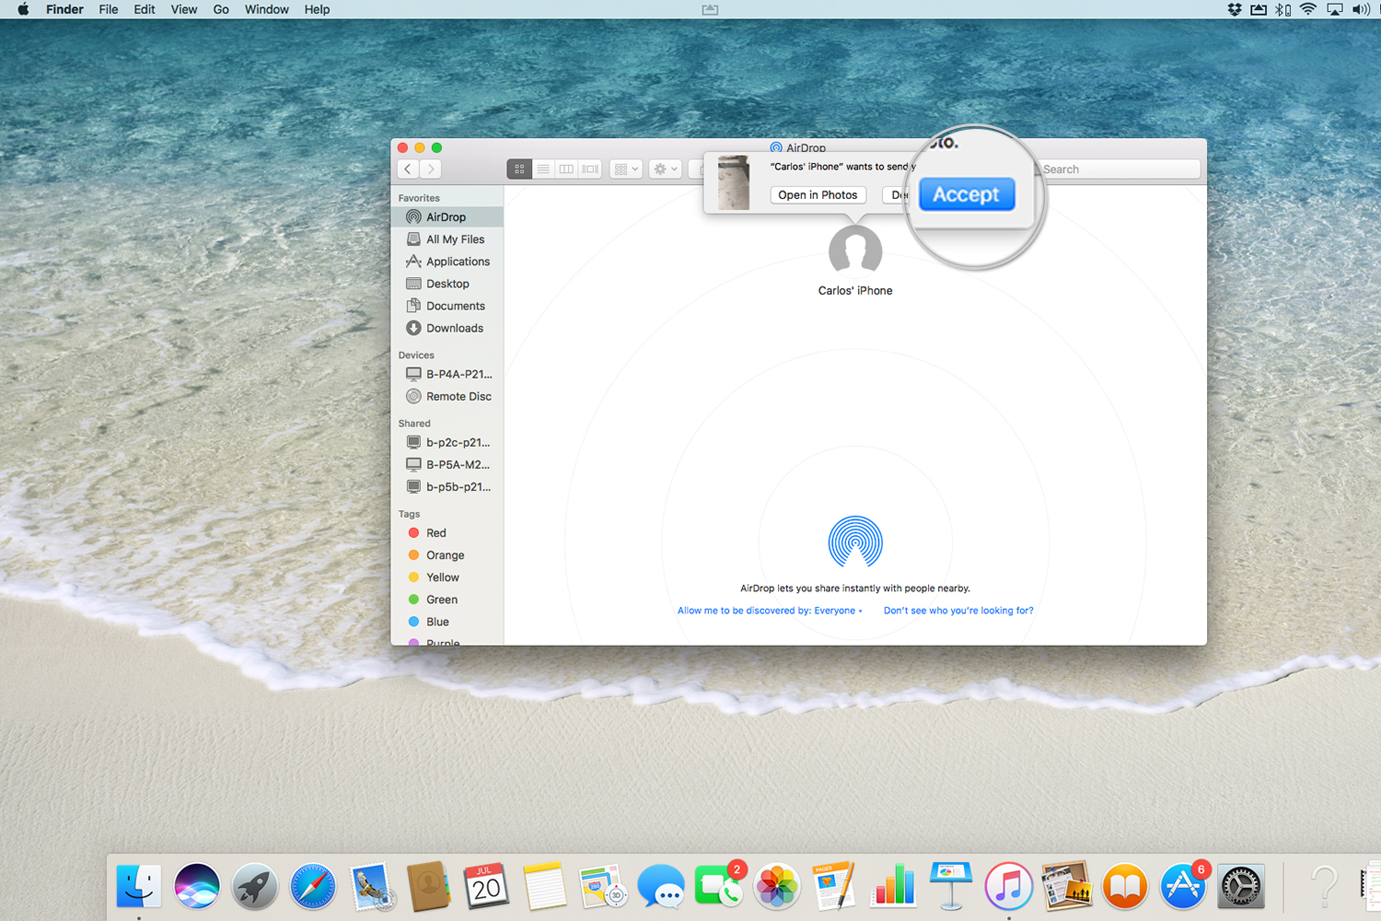
Task: Go forward in Finder window
Action: pyautogui.click(x=430, y=169)
